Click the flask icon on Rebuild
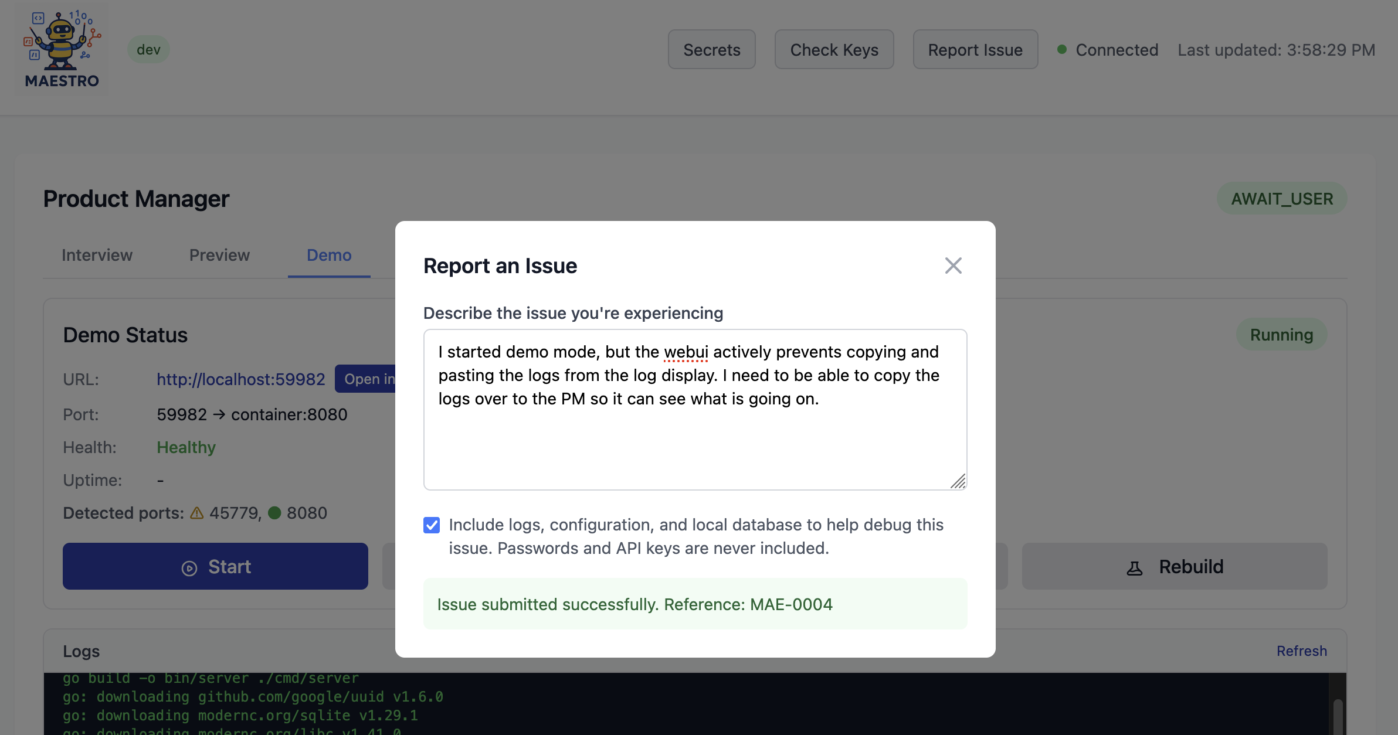This screenshot has width=1398, height=735. [x=1135, y=567]
